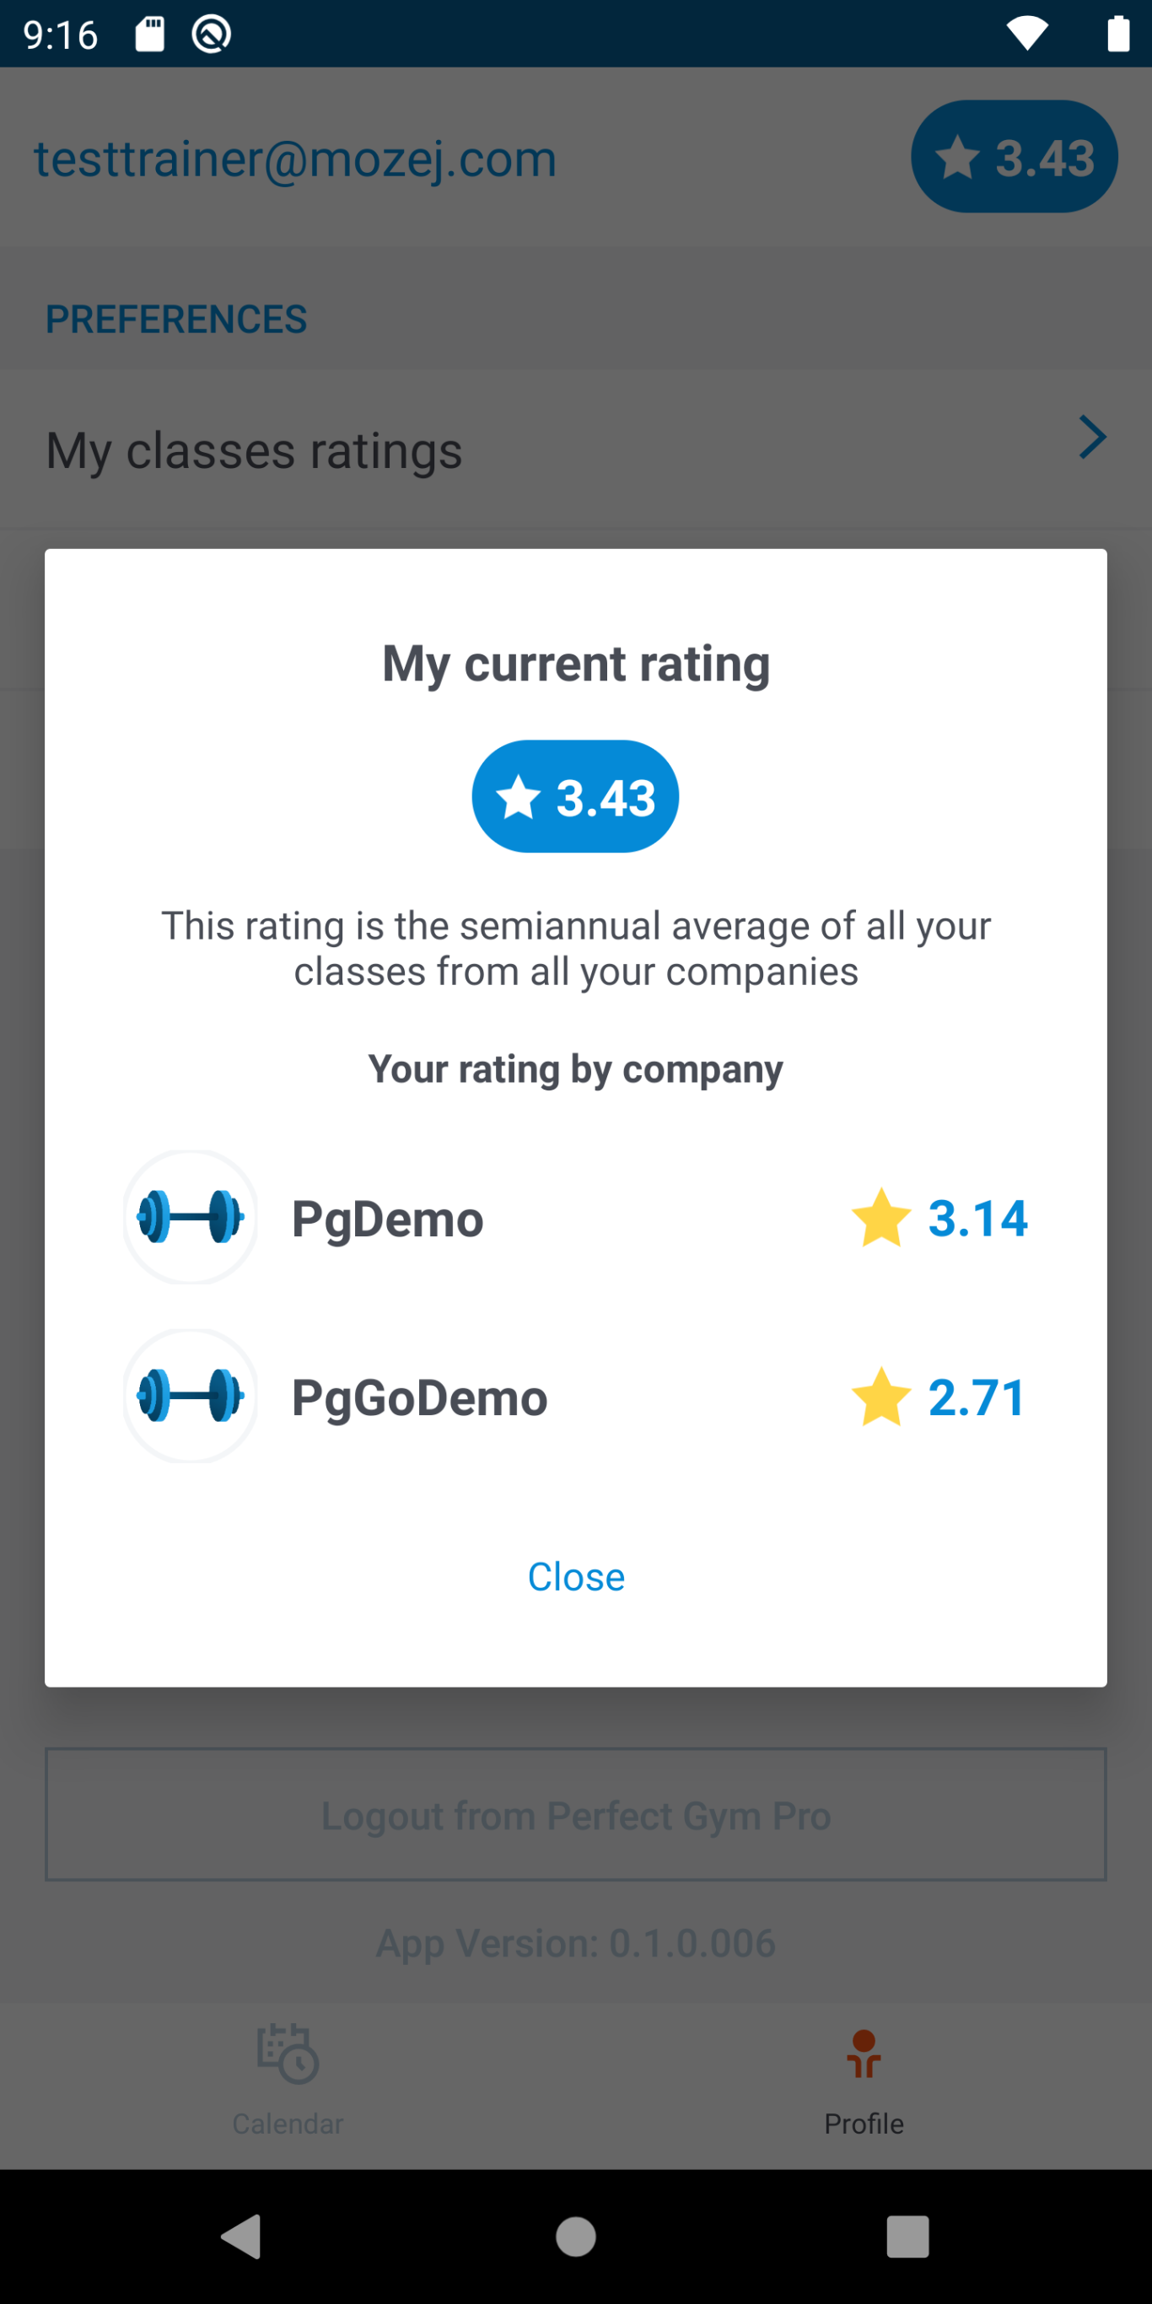The height and width of the screenshot is (2304, 1152).
Task: Tap the yellow star beside 2.71
Action: (x=881, y=1397)
